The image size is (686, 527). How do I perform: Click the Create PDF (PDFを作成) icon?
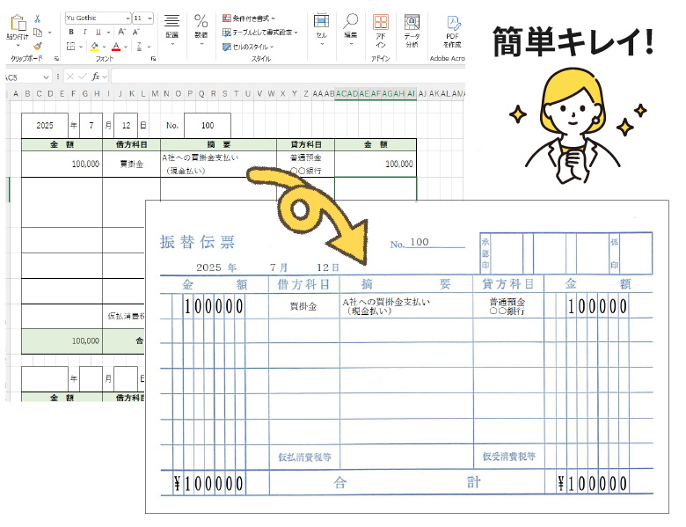point(453,22)
